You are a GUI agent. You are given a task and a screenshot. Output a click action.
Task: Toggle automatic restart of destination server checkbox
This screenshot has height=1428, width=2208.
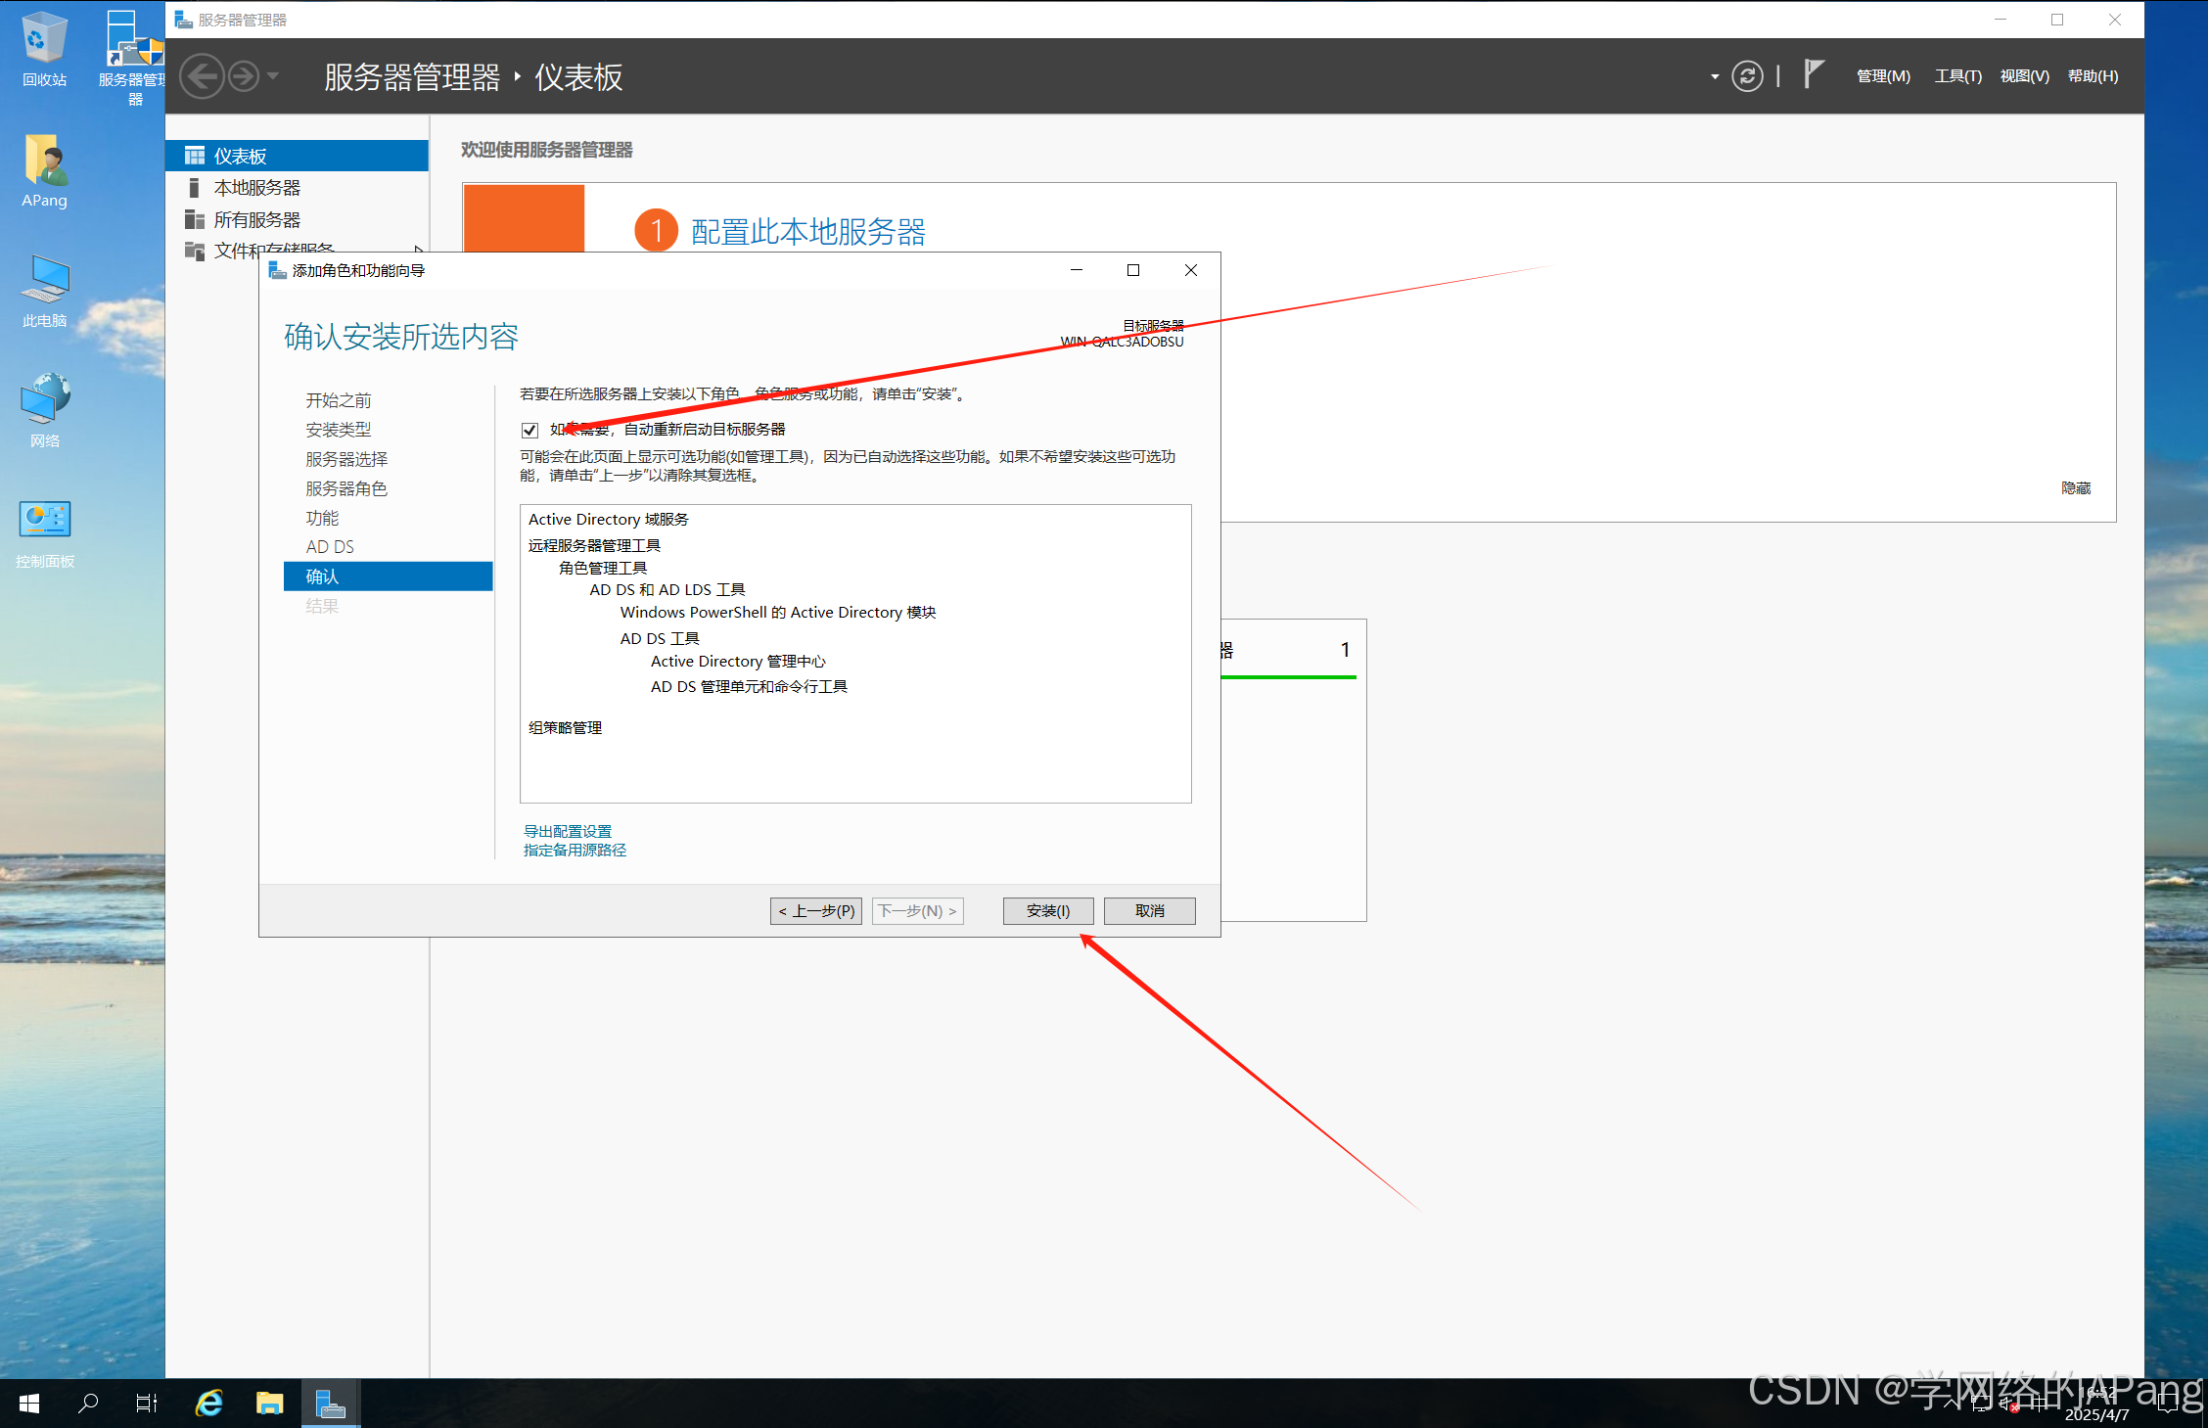[530, 430]
